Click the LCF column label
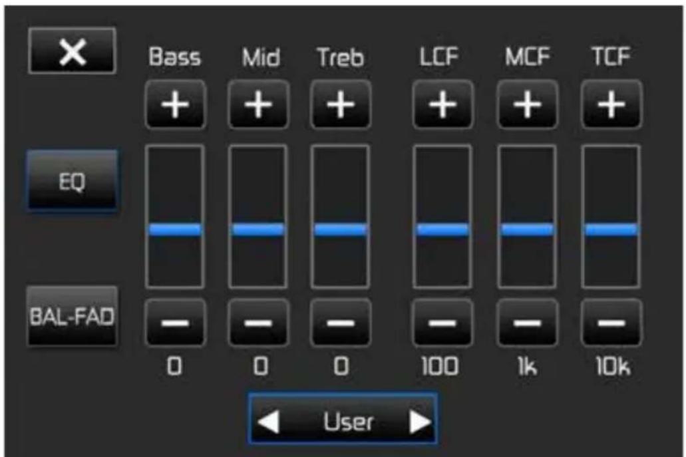This screenshot has height=457, width=686. coord(438,57)
